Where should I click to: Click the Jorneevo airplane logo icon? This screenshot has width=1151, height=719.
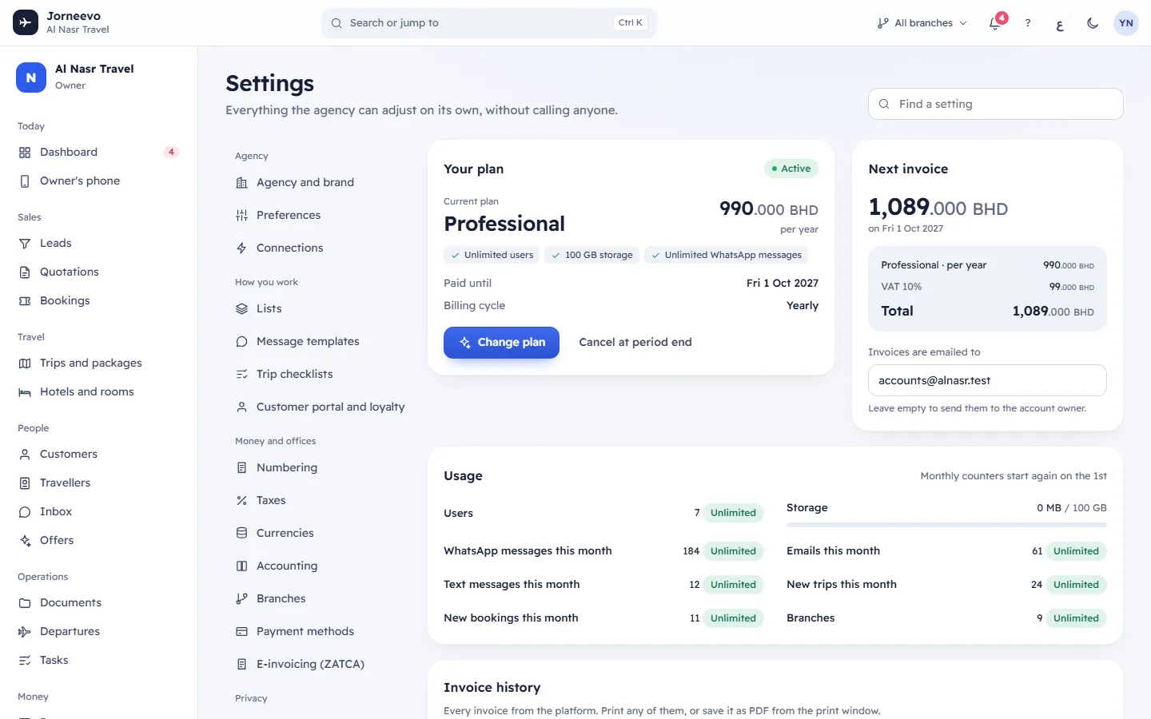click(26, 22)
